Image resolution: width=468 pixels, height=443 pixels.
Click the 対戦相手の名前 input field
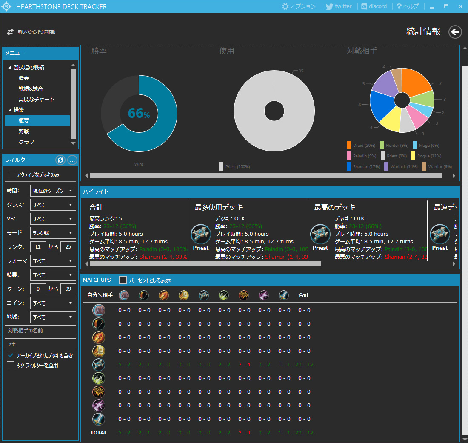(x=40, y=331)
